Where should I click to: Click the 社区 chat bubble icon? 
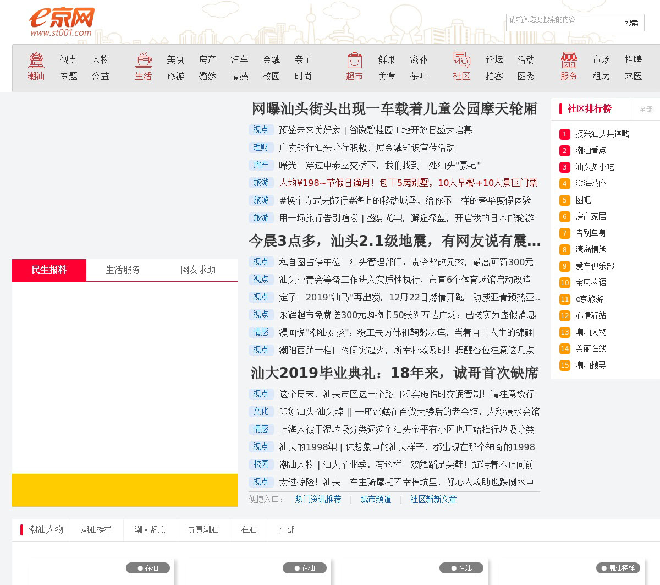(x=461, y=61)
